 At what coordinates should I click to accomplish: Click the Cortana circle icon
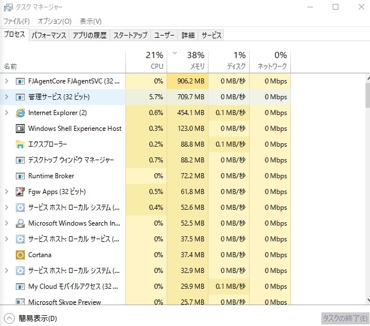point(20,255)
